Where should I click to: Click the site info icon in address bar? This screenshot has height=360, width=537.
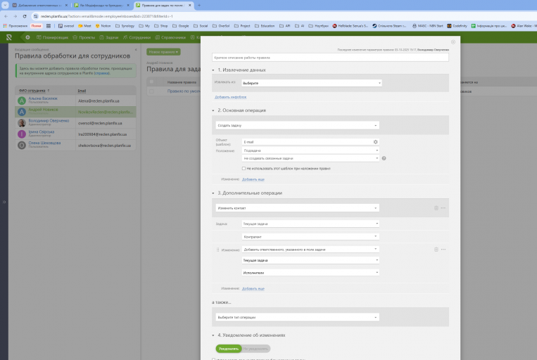(36, 16)
